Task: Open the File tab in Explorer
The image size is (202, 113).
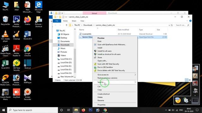Action: coord(57,21)
